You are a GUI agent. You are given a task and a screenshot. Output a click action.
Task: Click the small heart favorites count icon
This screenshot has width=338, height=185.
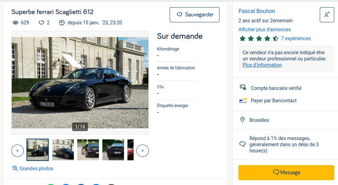pos(41,23)
